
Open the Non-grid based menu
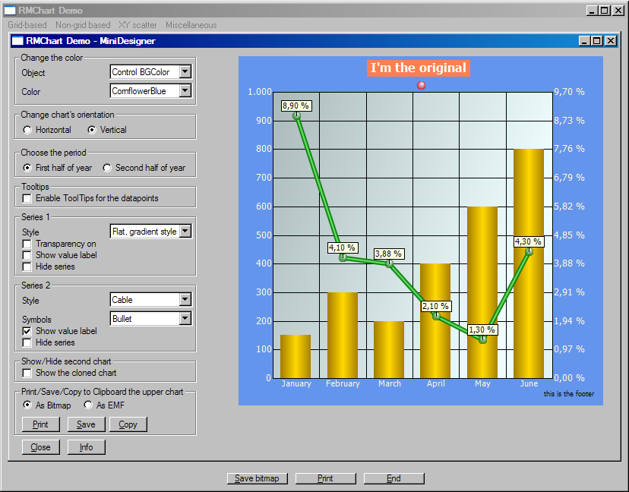pyautogui.click(x=83, y=25)
